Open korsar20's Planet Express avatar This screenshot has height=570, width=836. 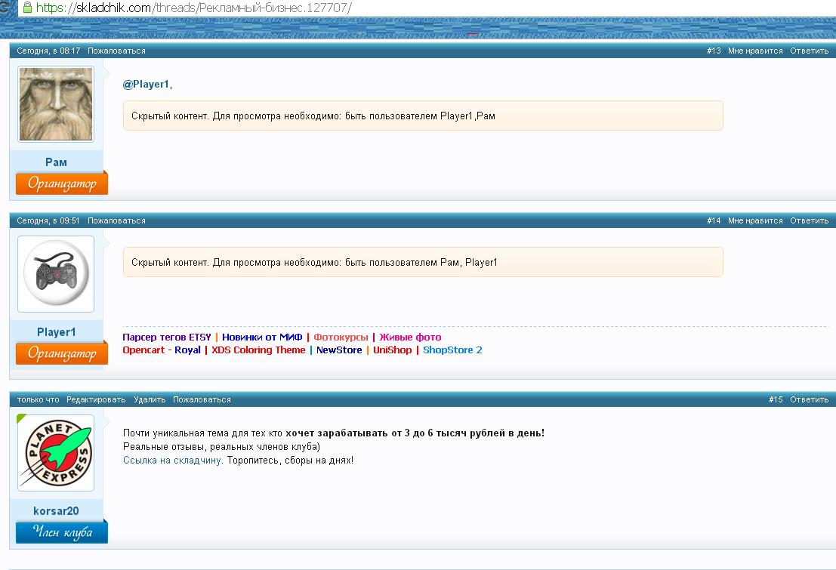56,453
